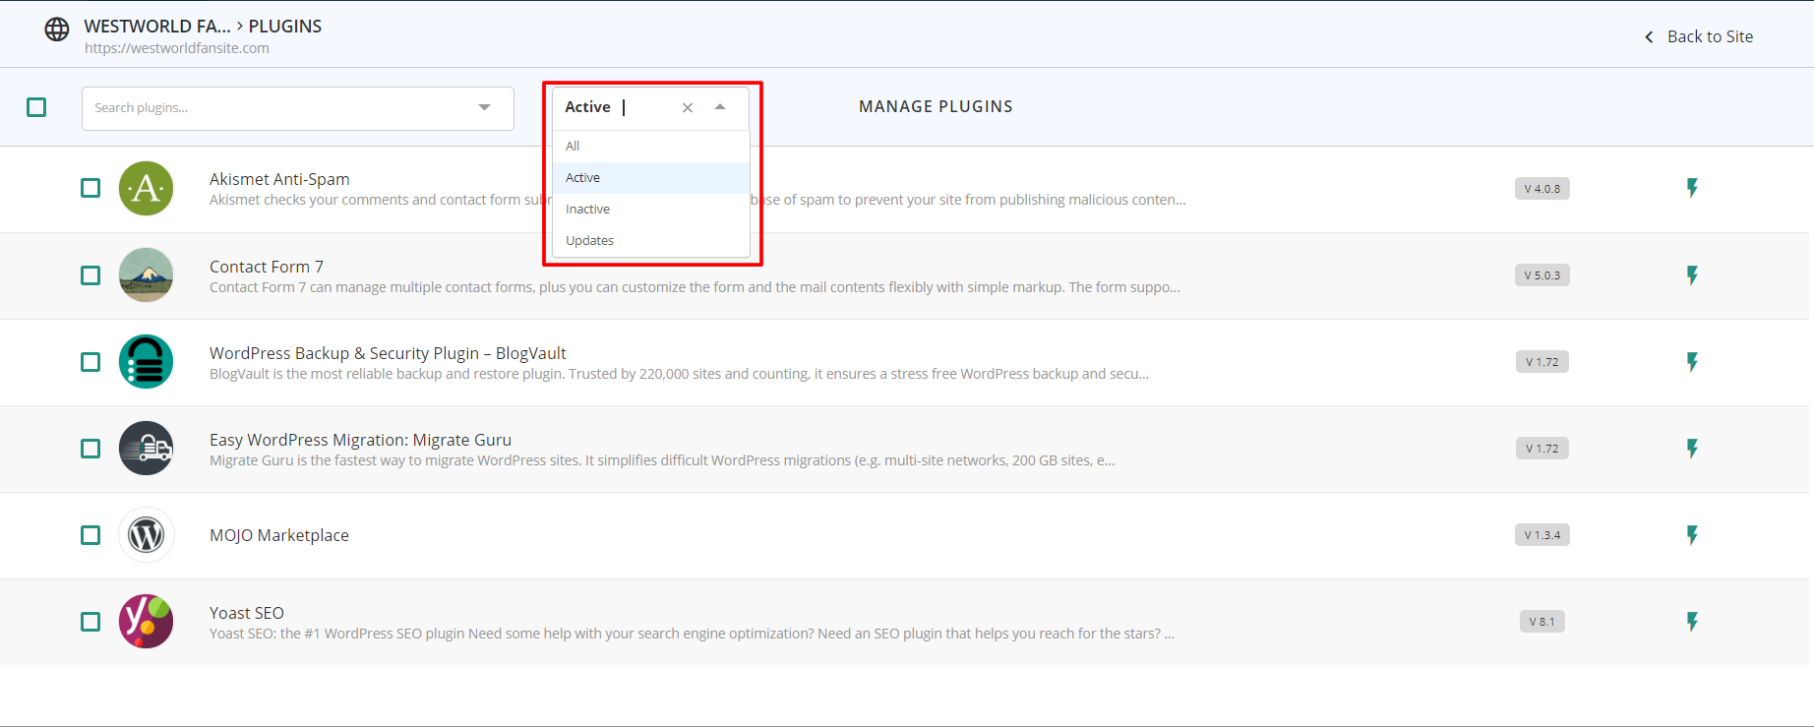Click the WordPress Backup & Security Plugin title

point(388,353)
